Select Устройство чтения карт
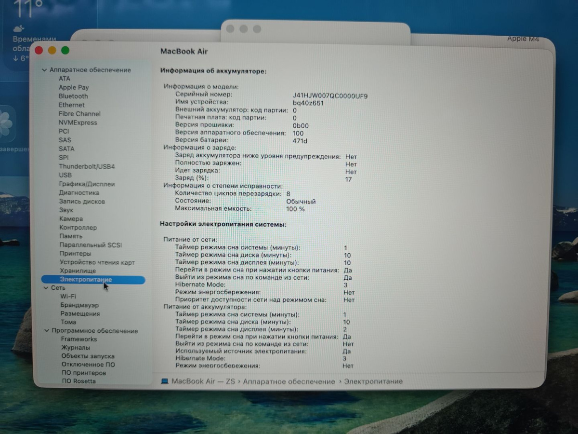Viewport: 578px width, 434px height. click(97, 262)
